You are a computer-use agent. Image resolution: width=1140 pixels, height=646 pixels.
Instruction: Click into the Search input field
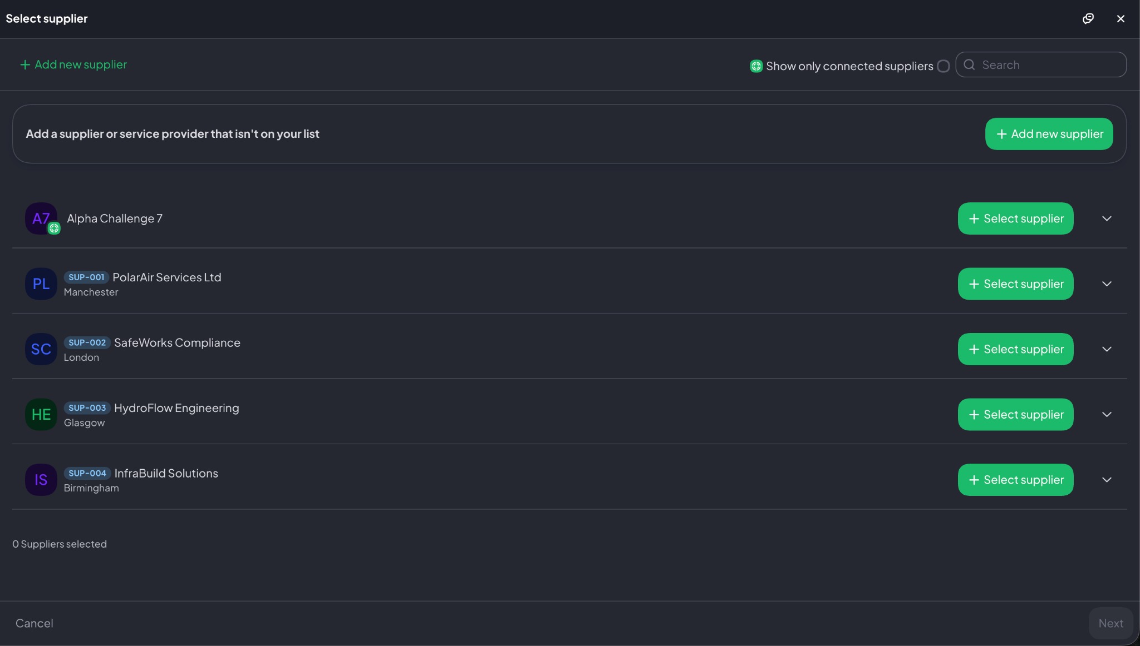1049,64
